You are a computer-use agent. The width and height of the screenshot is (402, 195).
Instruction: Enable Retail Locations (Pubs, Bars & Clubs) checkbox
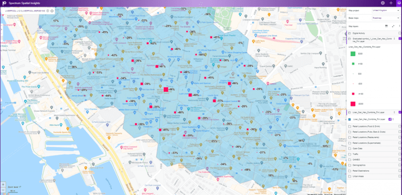(x=399, y=132)
